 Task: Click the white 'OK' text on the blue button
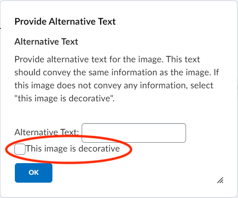pyautogui.click(x=33, y=172)
